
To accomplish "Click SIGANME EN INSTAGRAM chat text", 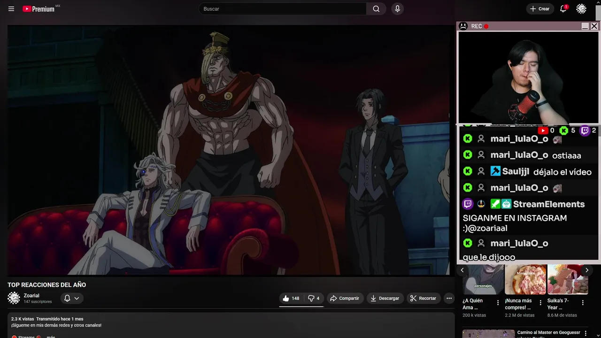I will [515, 223].
